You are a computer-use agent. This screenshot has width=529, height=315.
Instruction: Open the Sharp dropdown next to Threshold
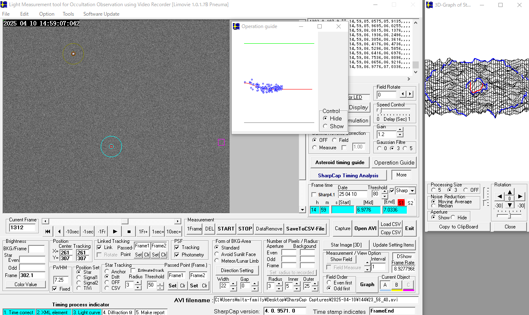click(x=412, y=191)
